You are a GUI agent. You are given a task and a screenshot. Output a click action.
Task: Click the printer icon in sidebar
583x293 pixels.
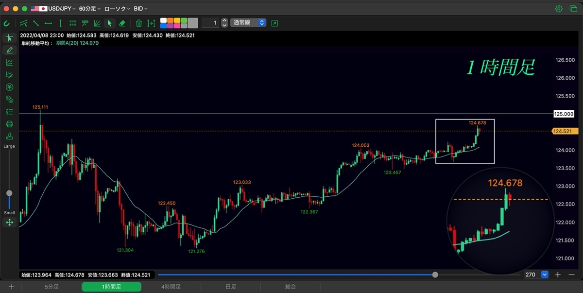click(x=9, y=124)
